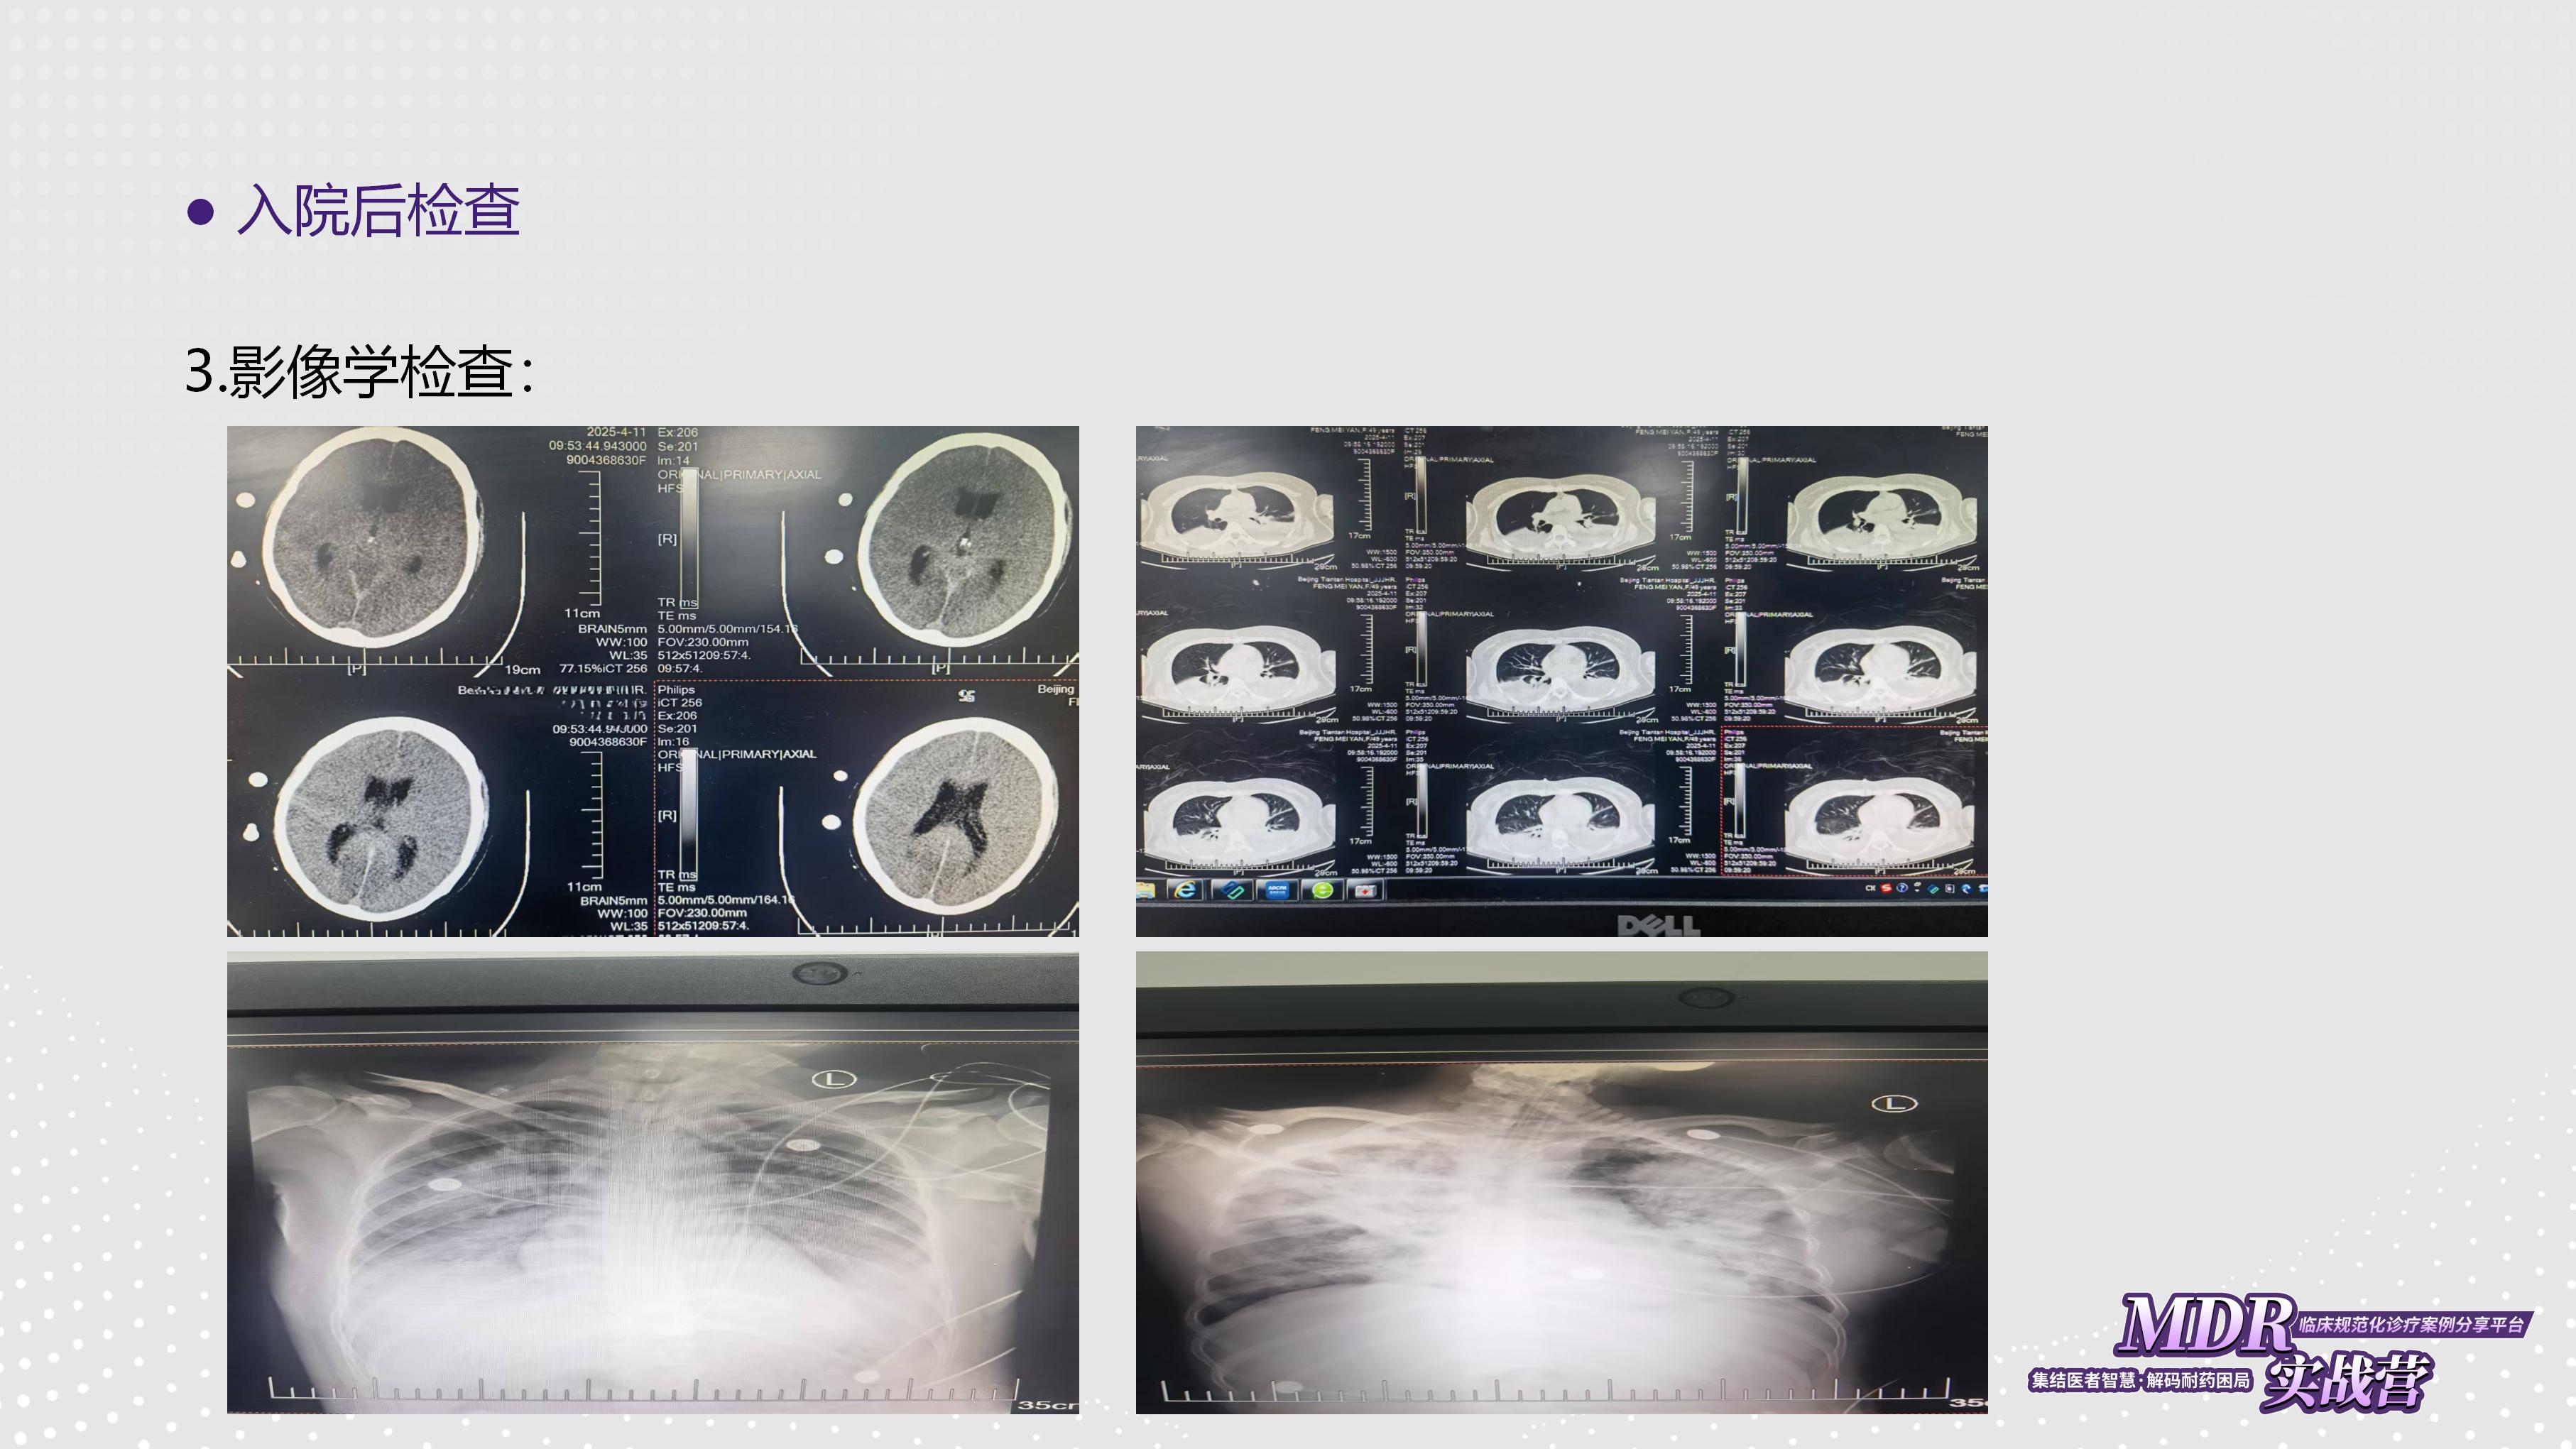Select the right chest X-ray photo
The image size is (2576, 1449).
pyautogui.click(x=1561, y=1182)
